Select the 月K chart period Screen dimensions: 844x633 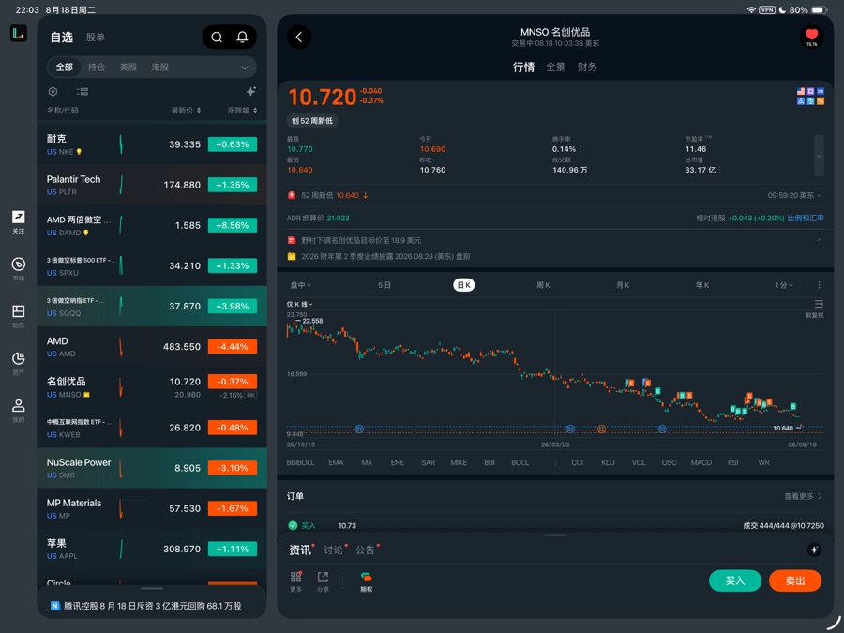623,285
